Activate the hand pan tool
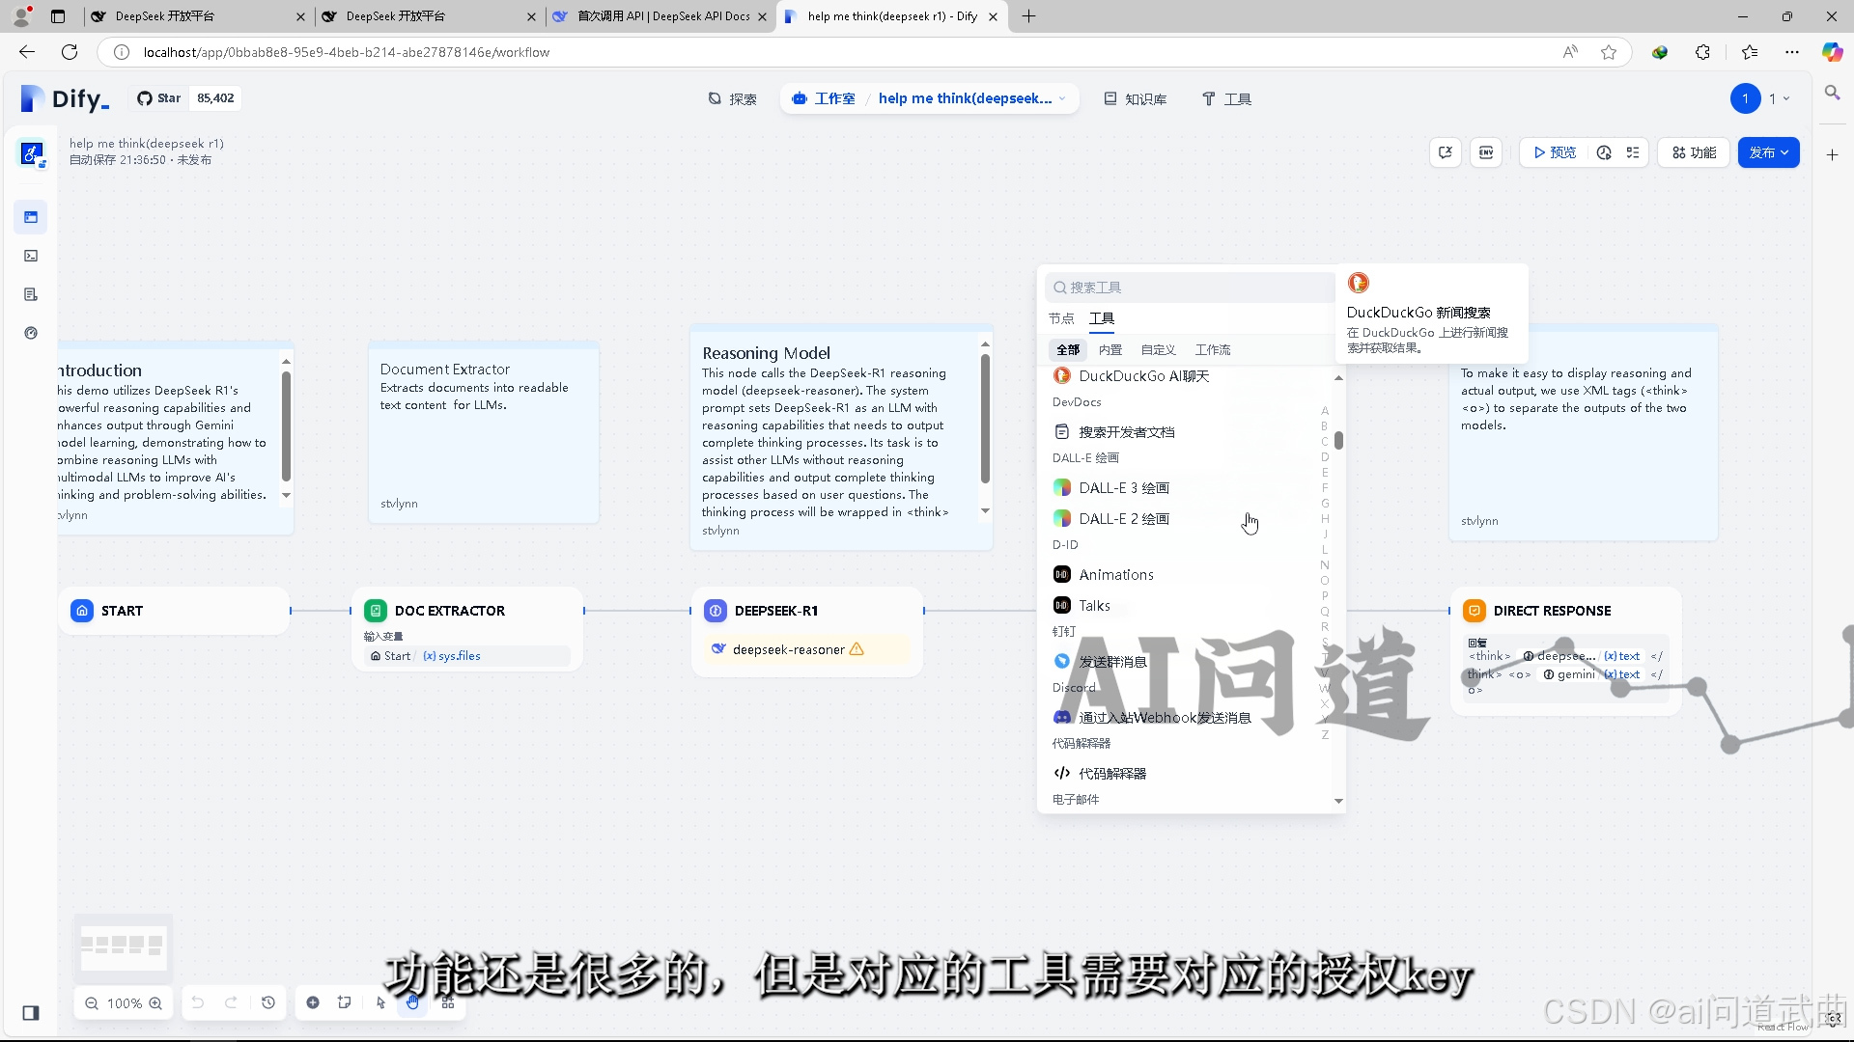 pos(413,1003)
